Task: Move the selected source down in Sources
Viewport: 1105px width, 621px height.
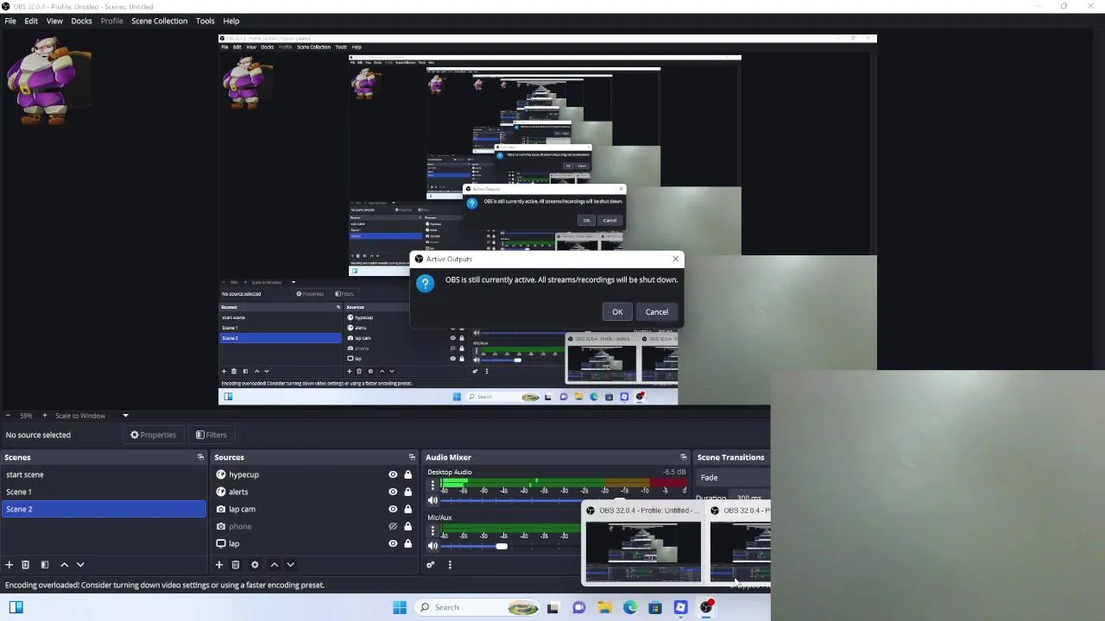Action: (x=290, y=565)
